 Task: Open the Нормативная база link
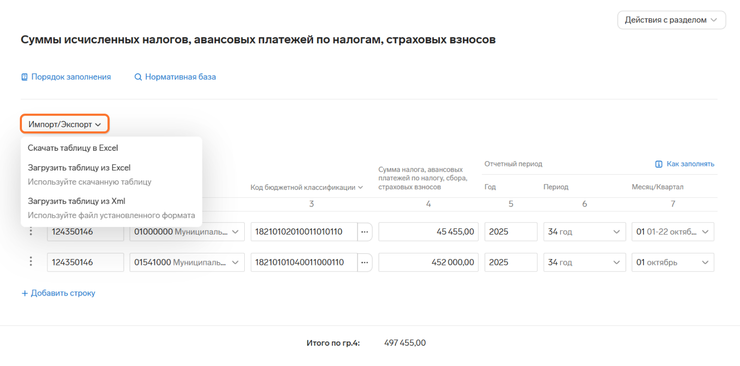[180, 77]
